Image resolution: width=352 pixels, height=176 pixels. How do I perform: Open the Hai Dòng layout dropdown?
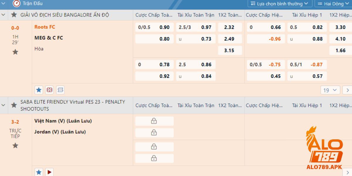click(333, 4)
